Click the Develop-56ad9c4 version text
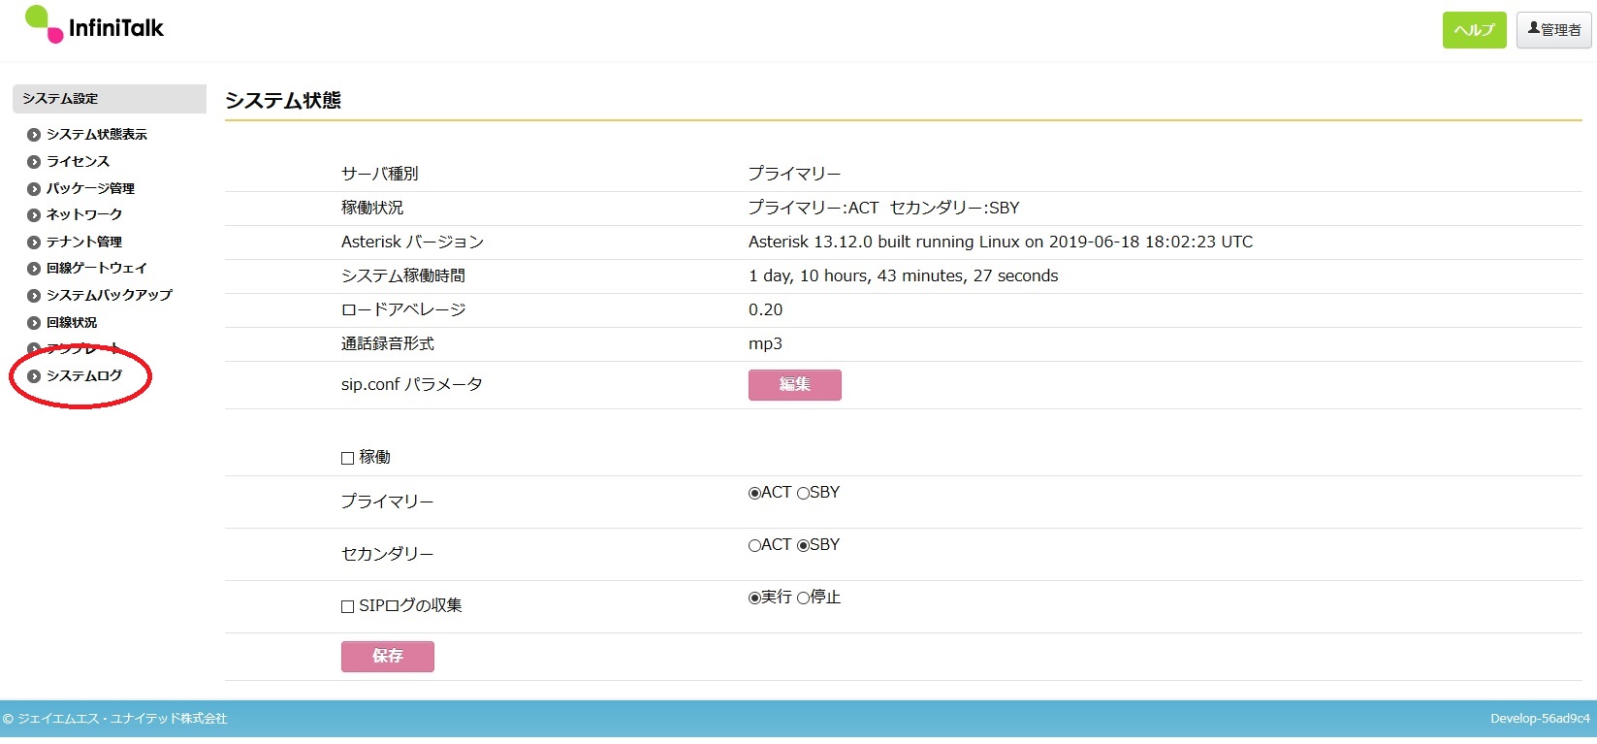 (x=1540, y=719)
